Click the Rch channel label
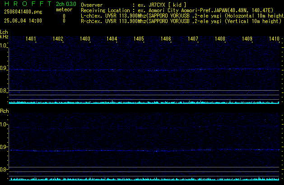 (x=5, y=111)
